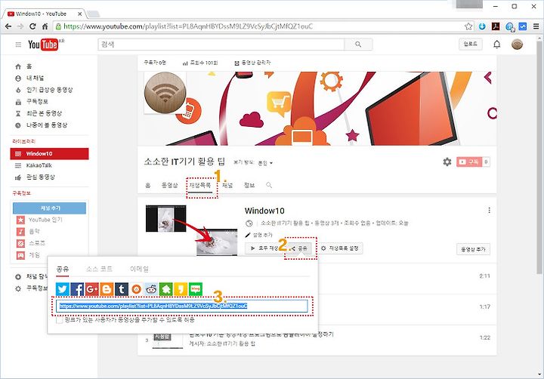Click the browser reload button

click(x=32, y=26)
